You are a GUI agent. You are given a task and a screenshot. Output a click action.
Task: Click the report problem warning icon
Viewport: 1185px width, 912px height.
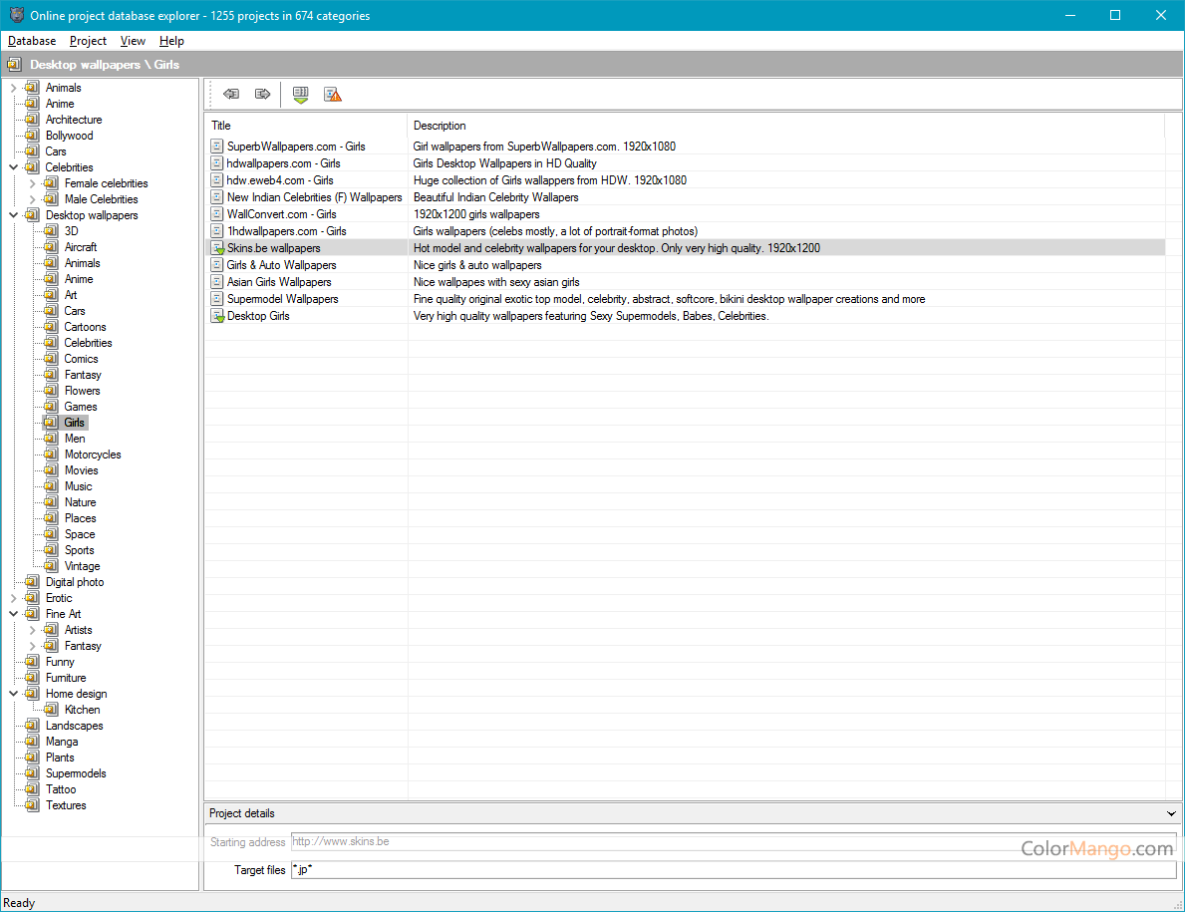point(333,95)
